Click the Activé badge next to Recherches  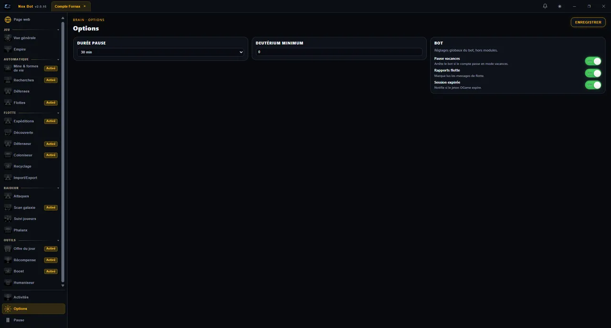coord(51,80)
